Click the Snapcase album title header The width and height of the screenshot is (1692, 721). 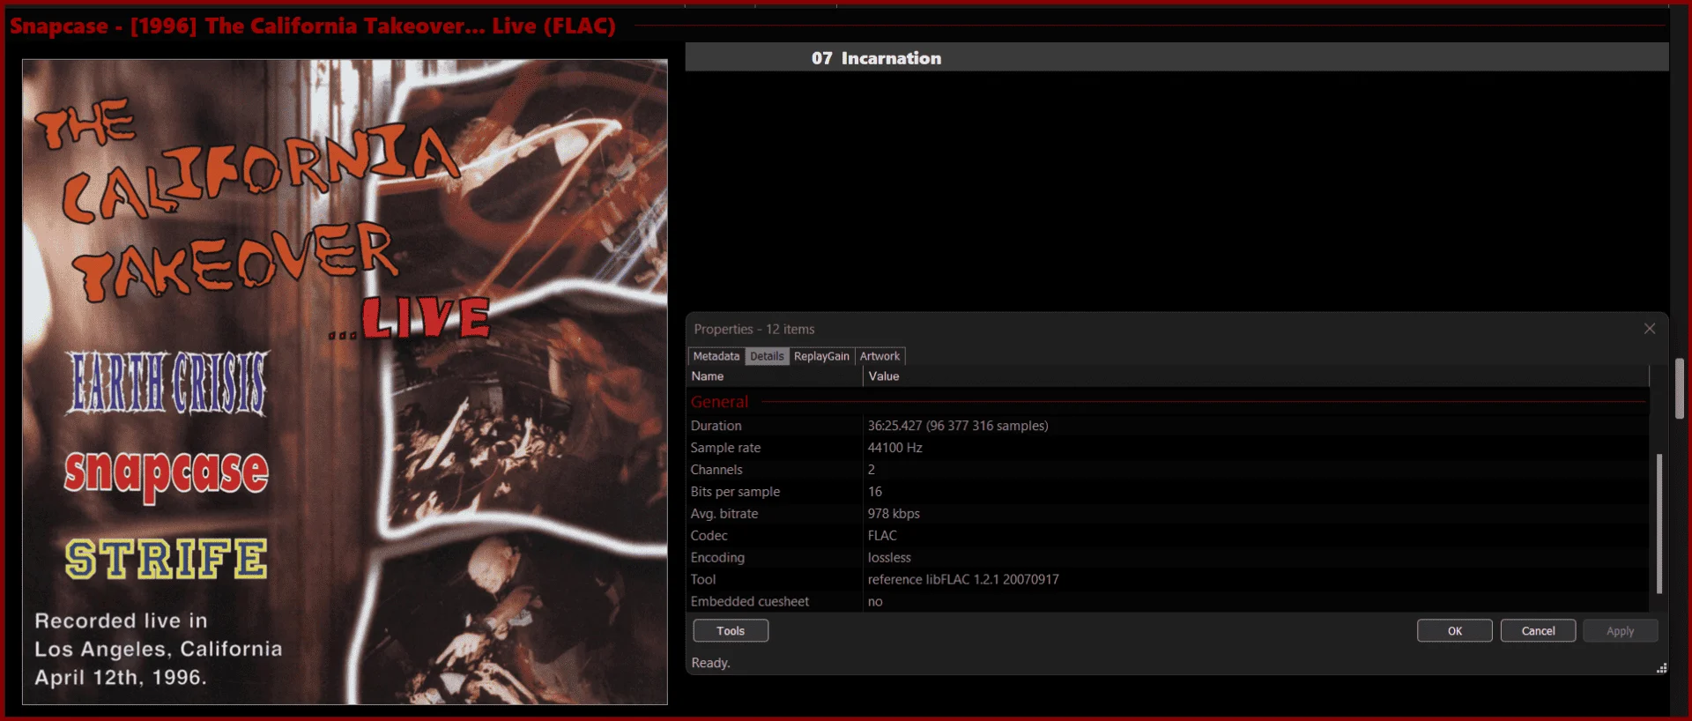[313, 26]
